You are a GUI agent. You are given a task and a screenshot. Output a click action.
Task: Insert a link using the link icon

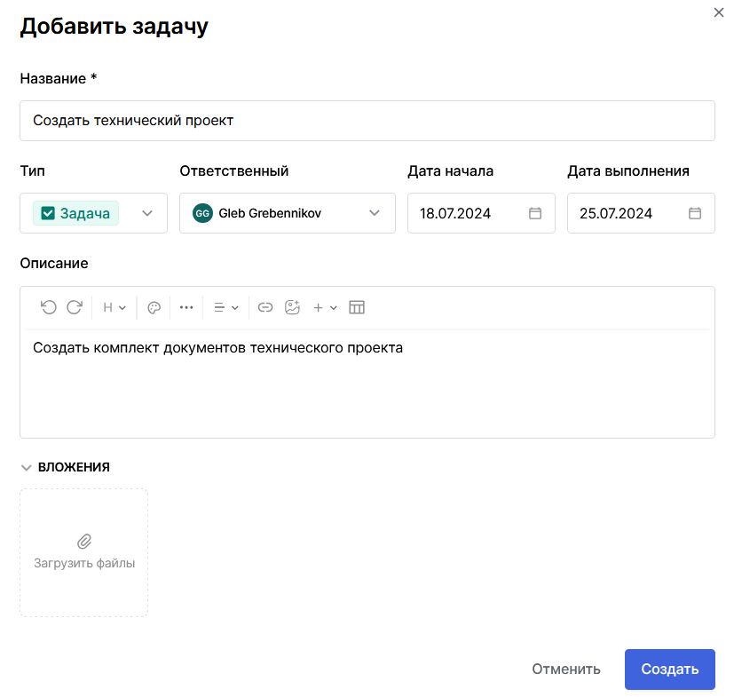click(x=264, y=307)
